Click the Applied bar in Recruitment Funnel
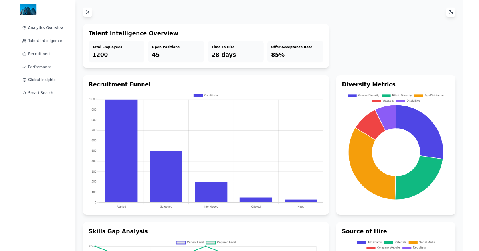479x251 pixels. pos(121,151)
